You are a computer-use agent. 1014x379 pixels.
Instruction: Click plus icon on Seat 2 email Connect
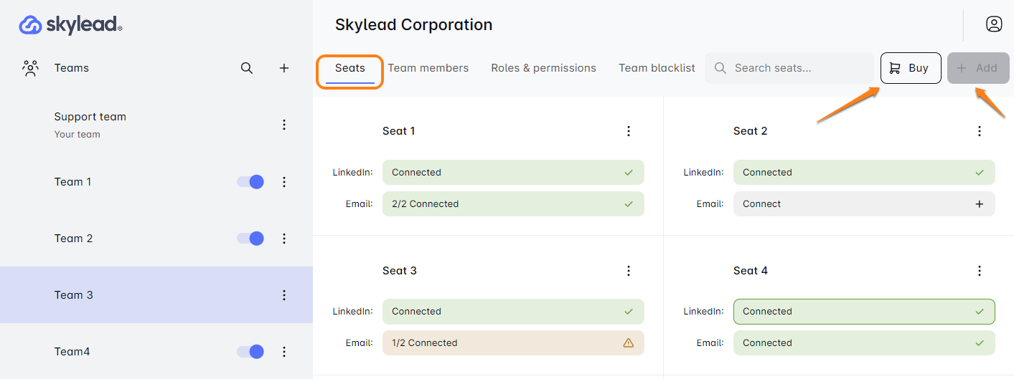click(x=980, y=204)
